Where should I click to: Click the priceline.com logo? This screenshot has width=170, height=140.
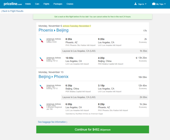click(x=13, y=4)
